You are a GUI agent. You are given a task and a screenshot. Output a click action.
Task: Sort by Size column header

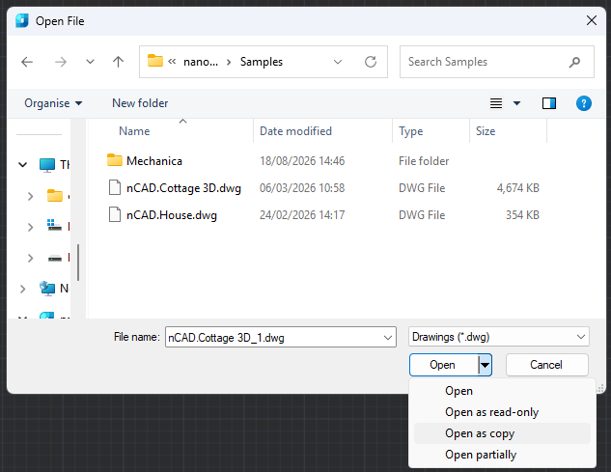pos(486,131)
